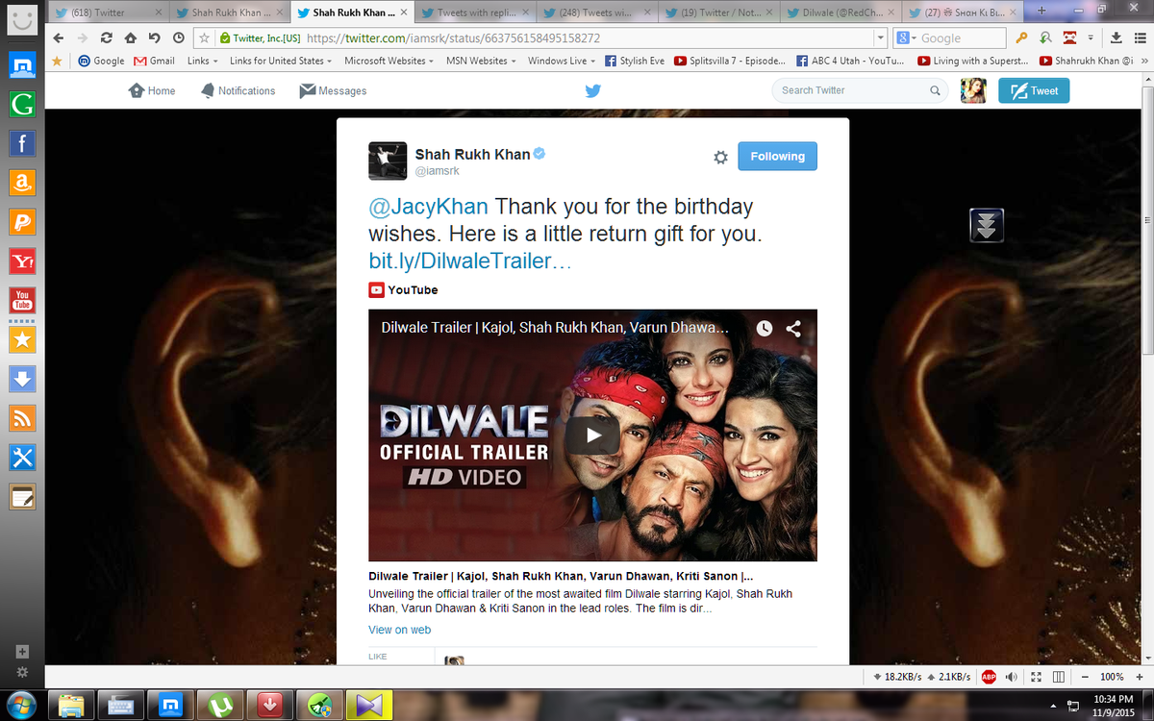Open Downloads panel in sidebar

tap(22, 379)
